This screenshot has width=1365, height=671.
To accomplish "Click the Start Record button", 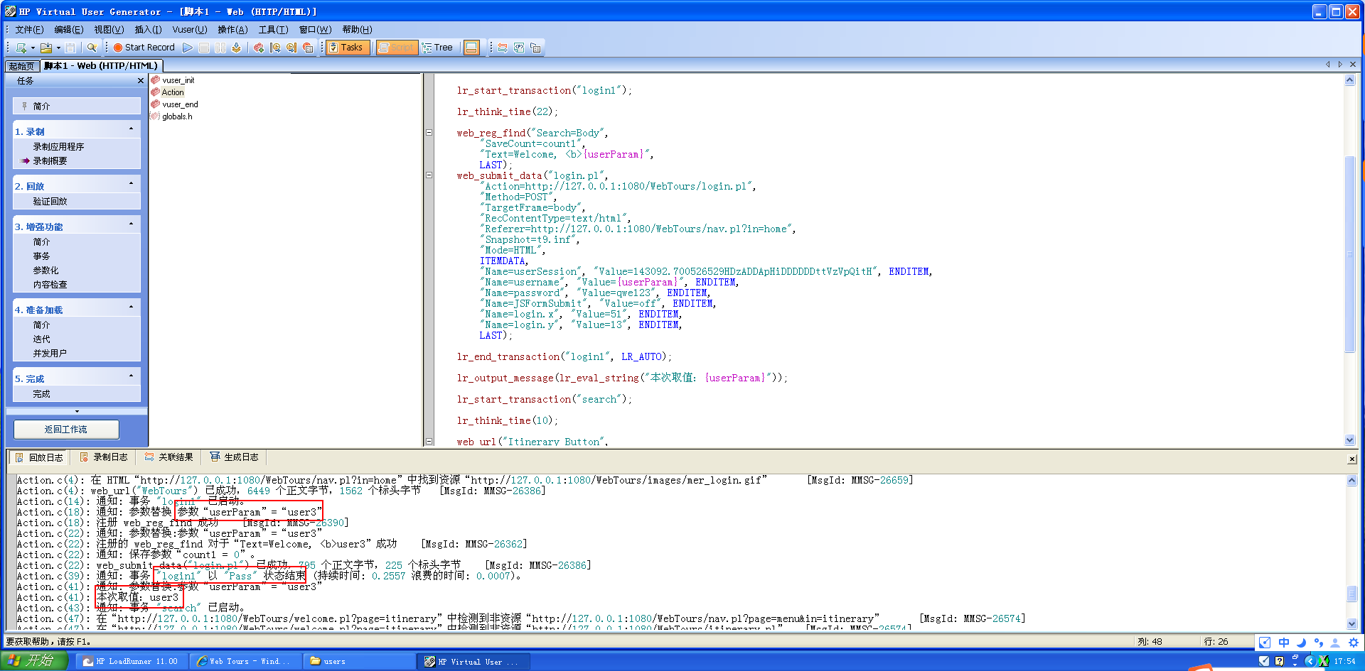I will coord(144,48).
